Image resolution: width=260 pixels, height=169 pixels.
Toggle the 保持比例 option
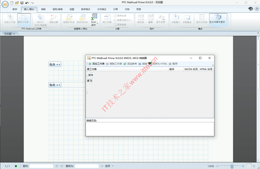click(x=120, y=16)
